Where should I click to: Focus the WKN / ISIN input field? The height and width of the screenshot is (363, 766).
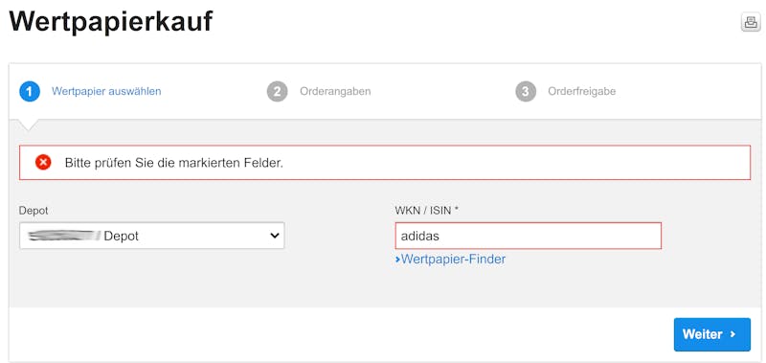(529, 236)
